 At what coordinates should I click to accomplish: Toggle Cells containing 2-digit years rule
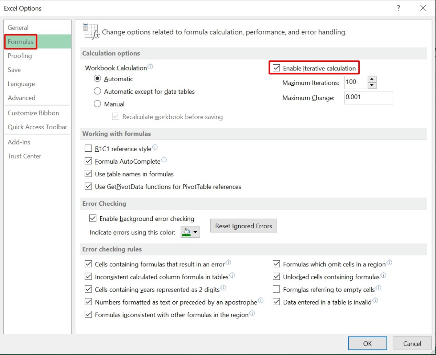pos(88,289)
